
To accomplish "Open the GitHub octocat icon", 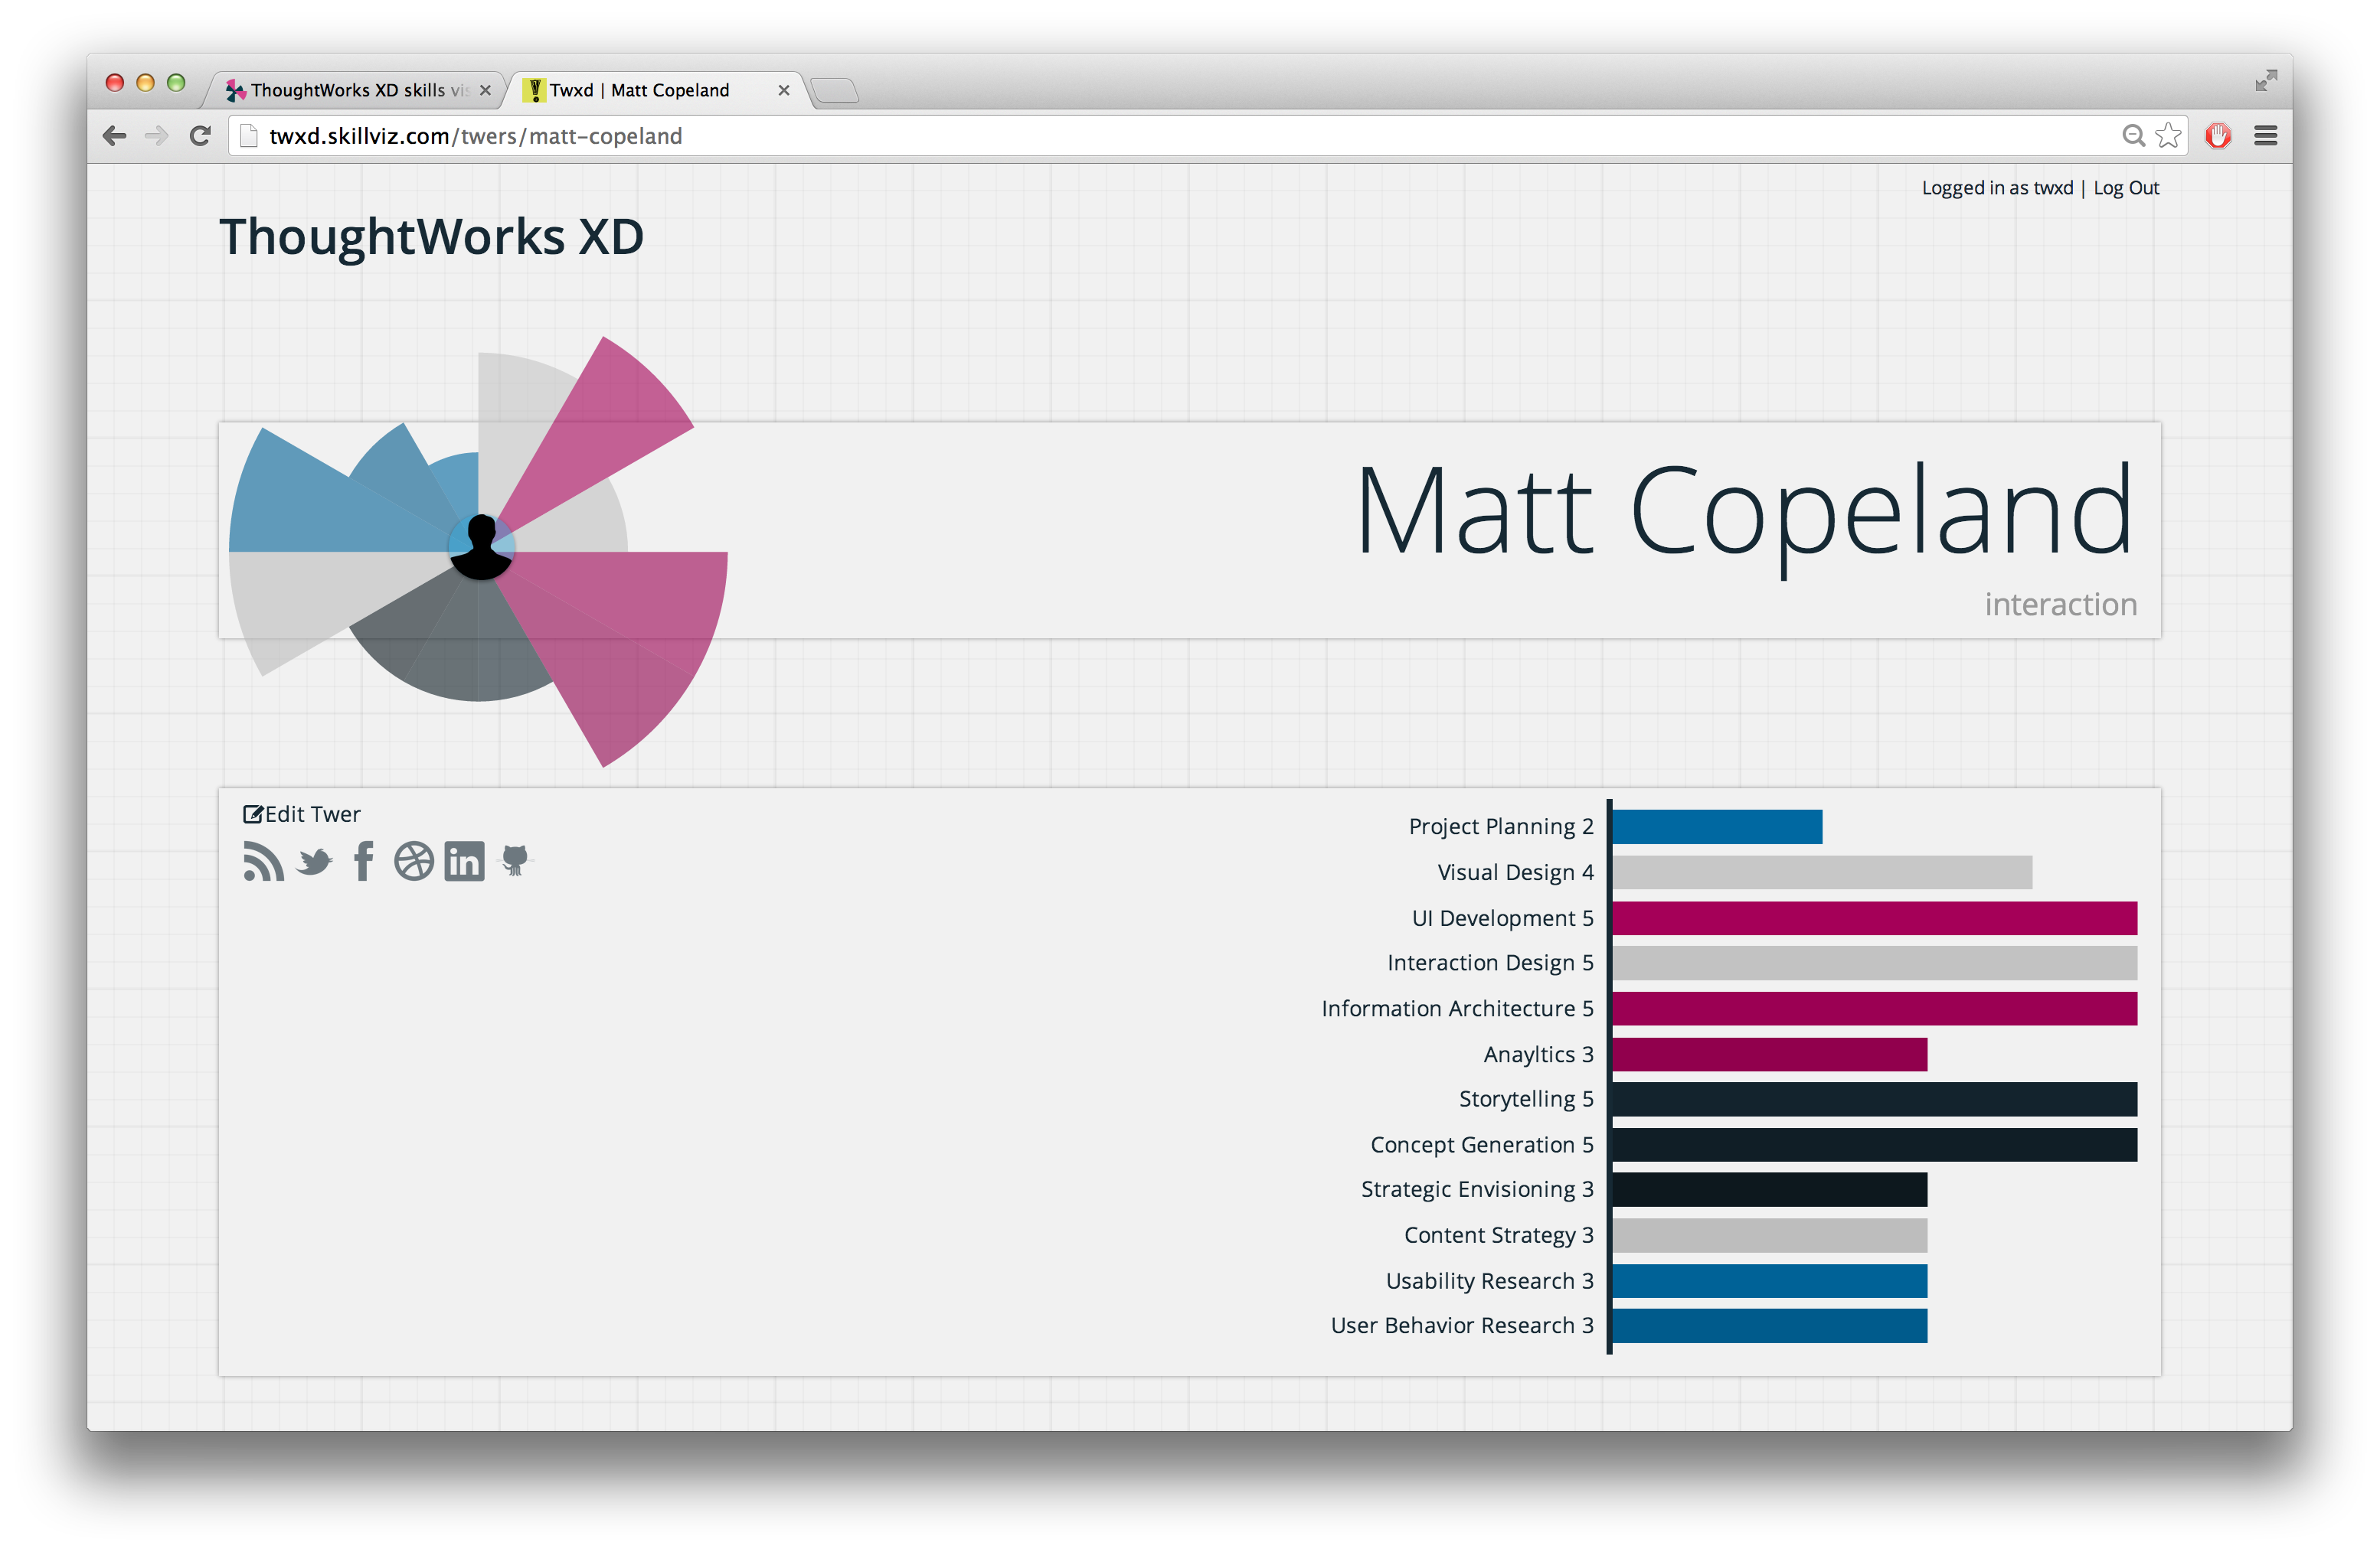I will (515, 860).
